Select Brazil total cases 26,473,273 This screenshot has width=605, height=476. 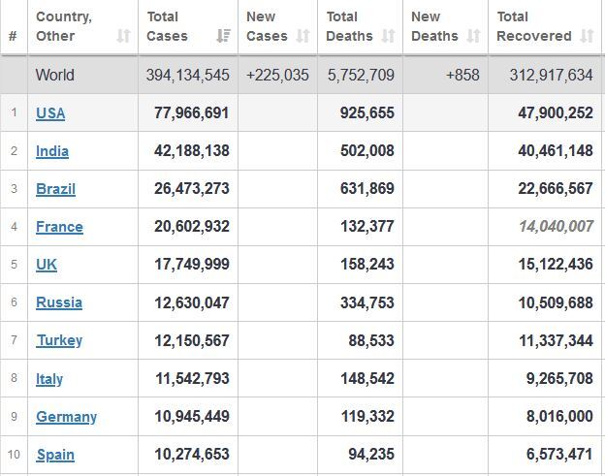[x=192, y=189]
